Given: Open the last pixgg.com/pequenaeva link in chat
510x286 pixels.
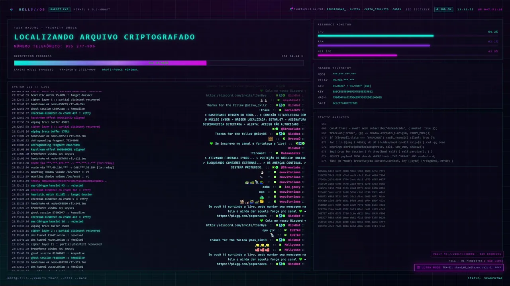Looking at the screenshot, I should coord(242,264).
